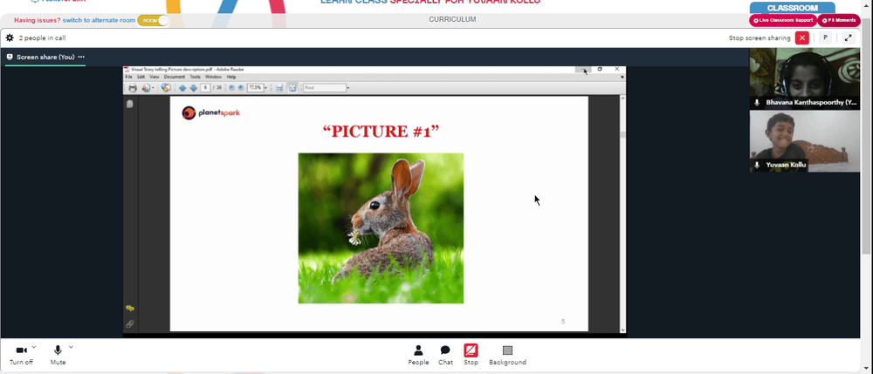Expand microphone options chevron beside Mute
Viewport: 873px width, 374px height.
[x=71, y=347]
